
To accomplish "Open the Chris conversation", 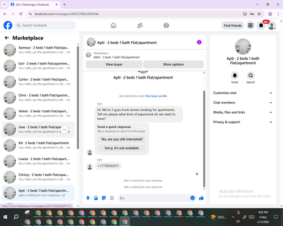I will click(38, 98).
